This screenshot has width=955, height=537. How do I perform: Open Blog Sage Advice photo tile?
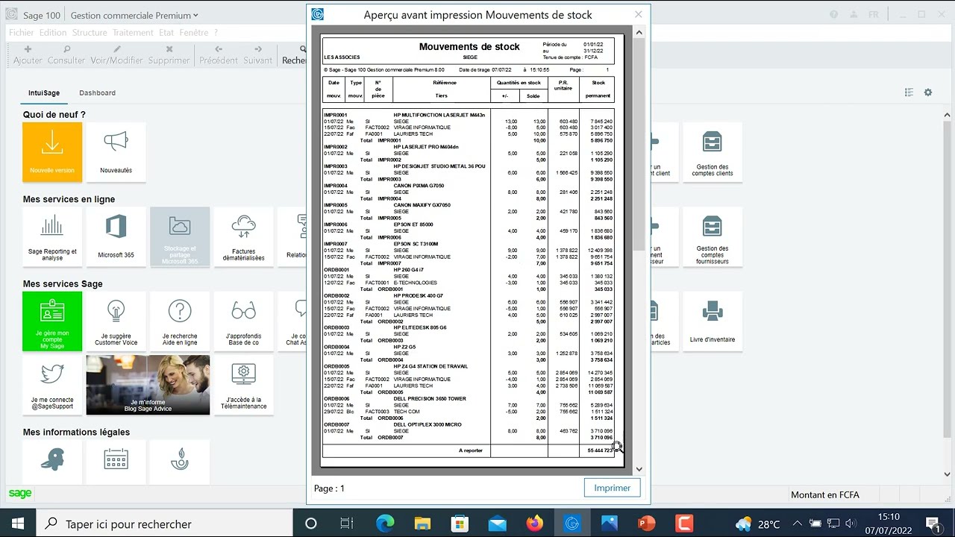tap(148, 385)
